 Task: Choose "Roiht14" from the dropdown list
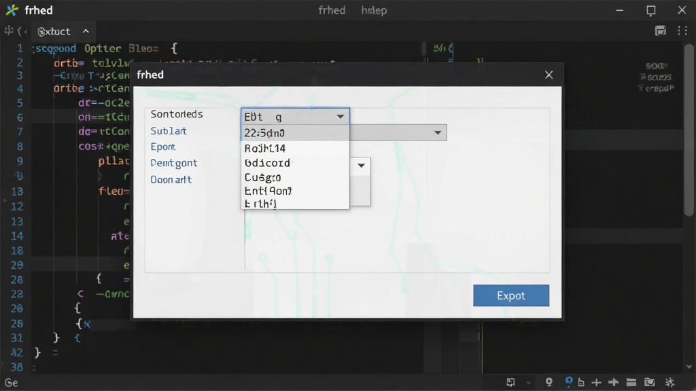tap(295, 148)
